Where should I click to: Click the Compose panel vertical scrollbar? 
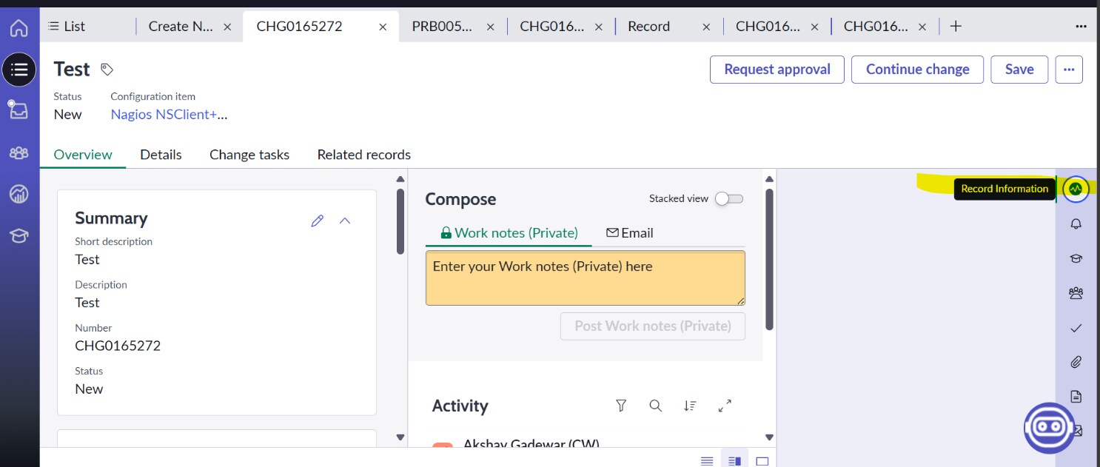pos(769,259)
